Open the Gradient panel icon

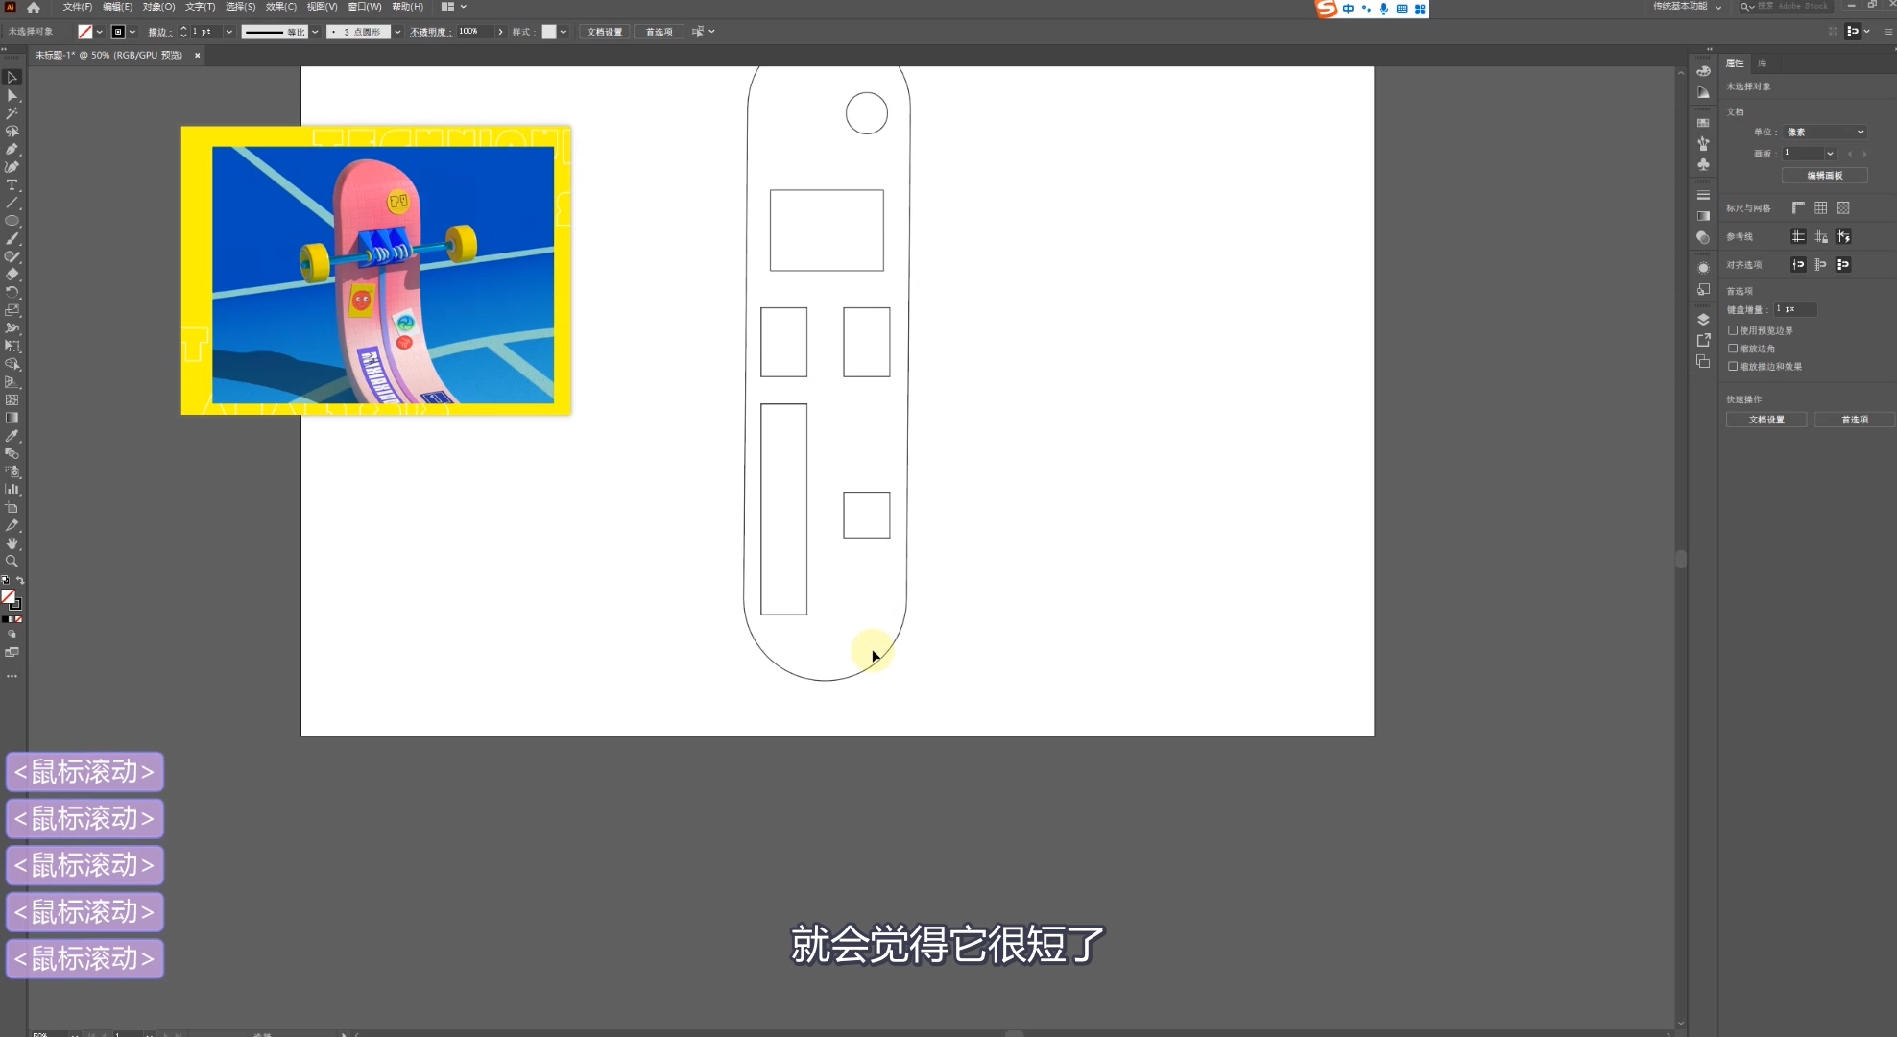pyautogui.click(x=1703, y=216)
